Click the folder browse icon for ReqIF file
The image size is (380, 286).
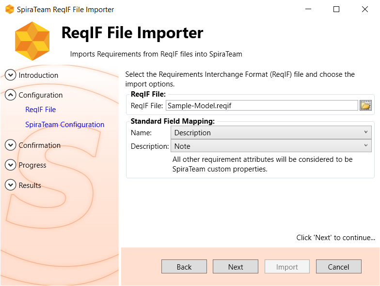click(x=365, y=105)
